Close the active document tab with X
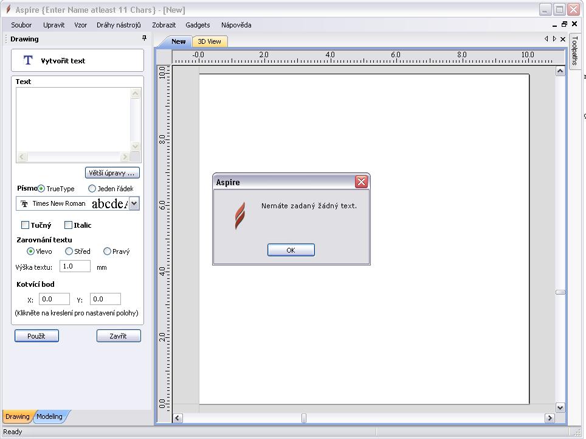 pos(563,39)
